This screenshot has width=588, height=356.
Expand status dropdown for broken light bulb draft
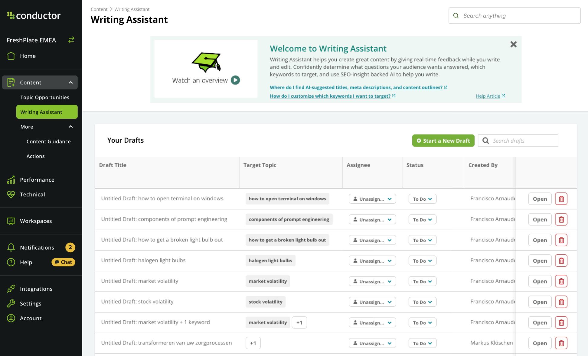pos(422,240)
